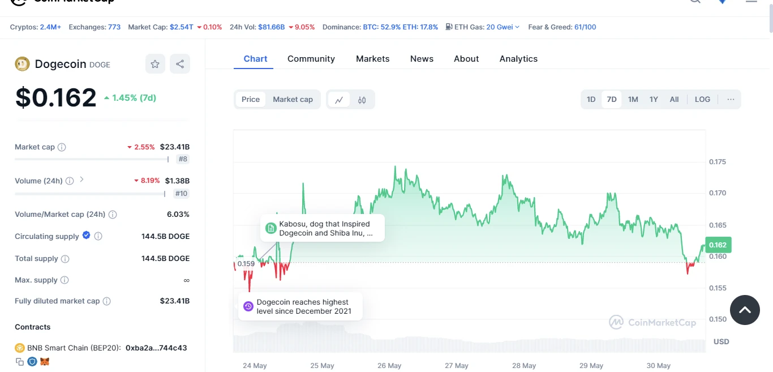Open the search magnifier in header
The height and width of the screenshot is (372, 773).
[x=695, y=2]
